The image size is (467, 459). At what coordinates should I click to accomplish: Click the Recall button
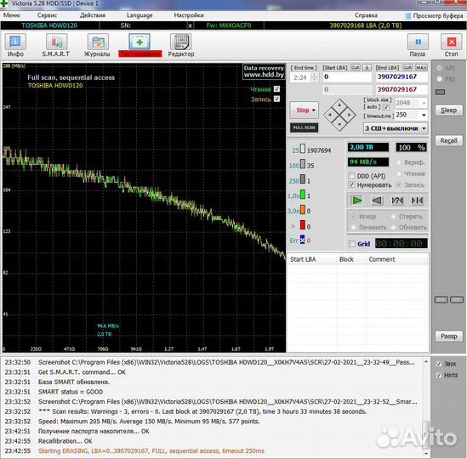pyautogui.click(x=448, y=140)
